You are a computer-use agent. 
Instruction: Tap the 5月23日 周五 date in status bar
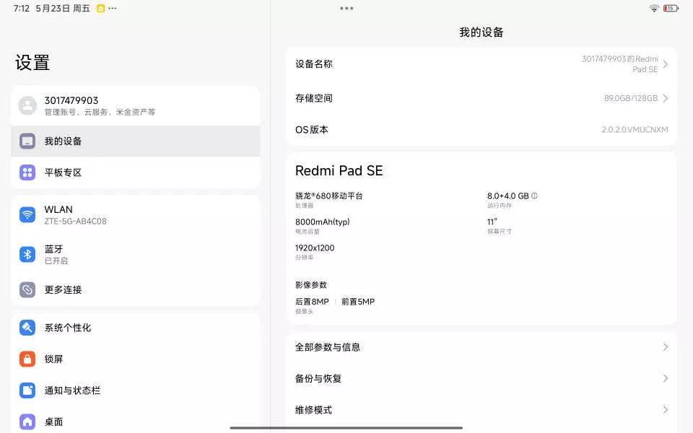tap(63, 8)
